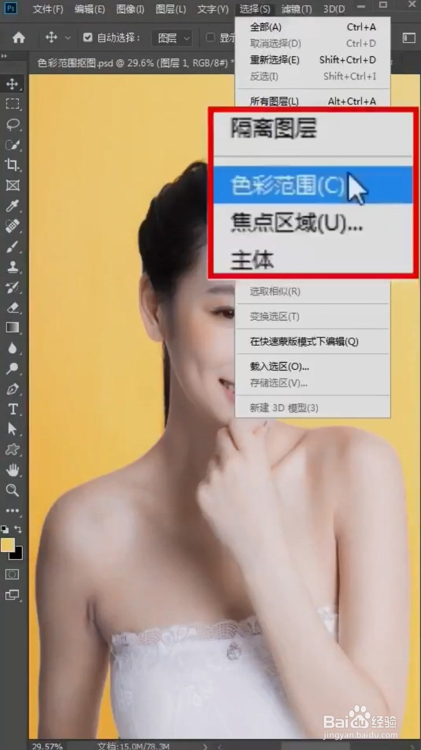Open the 文件(F) menu
This screenshot has height=750, width=421.
(48, 9)
